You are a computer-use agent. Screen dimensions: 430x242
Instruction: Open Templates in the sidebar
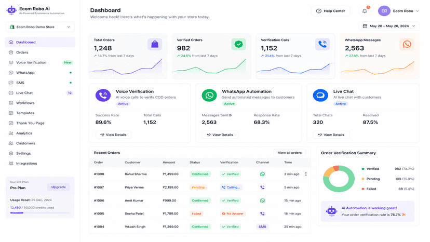[40, 113]
